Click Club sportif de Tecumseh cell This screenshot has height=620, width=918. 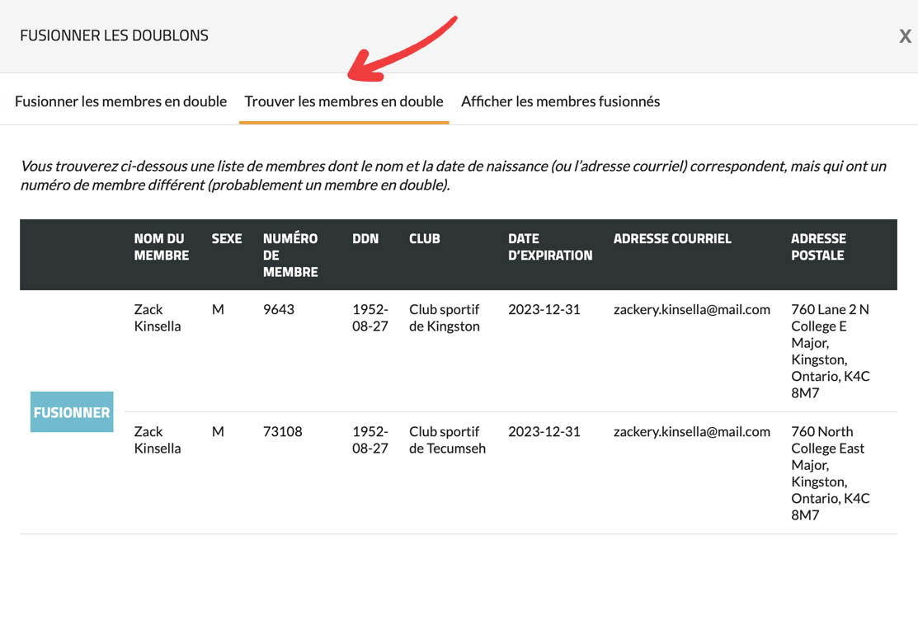tap(447, 439)
